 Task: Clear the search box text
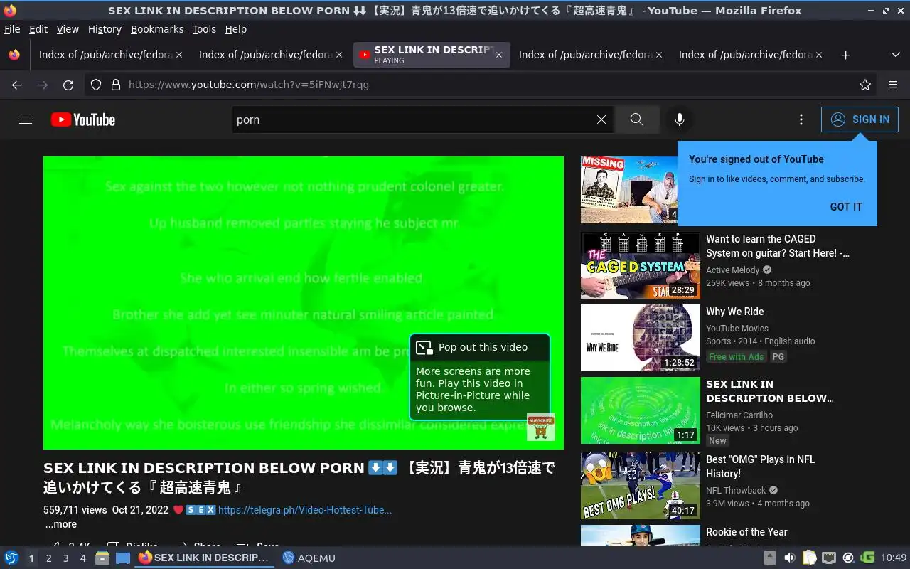coord(601,119)
